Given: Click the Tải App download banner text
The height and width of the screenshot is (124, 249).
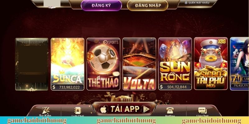Looking at the screenshot, I should click(125, 109).
